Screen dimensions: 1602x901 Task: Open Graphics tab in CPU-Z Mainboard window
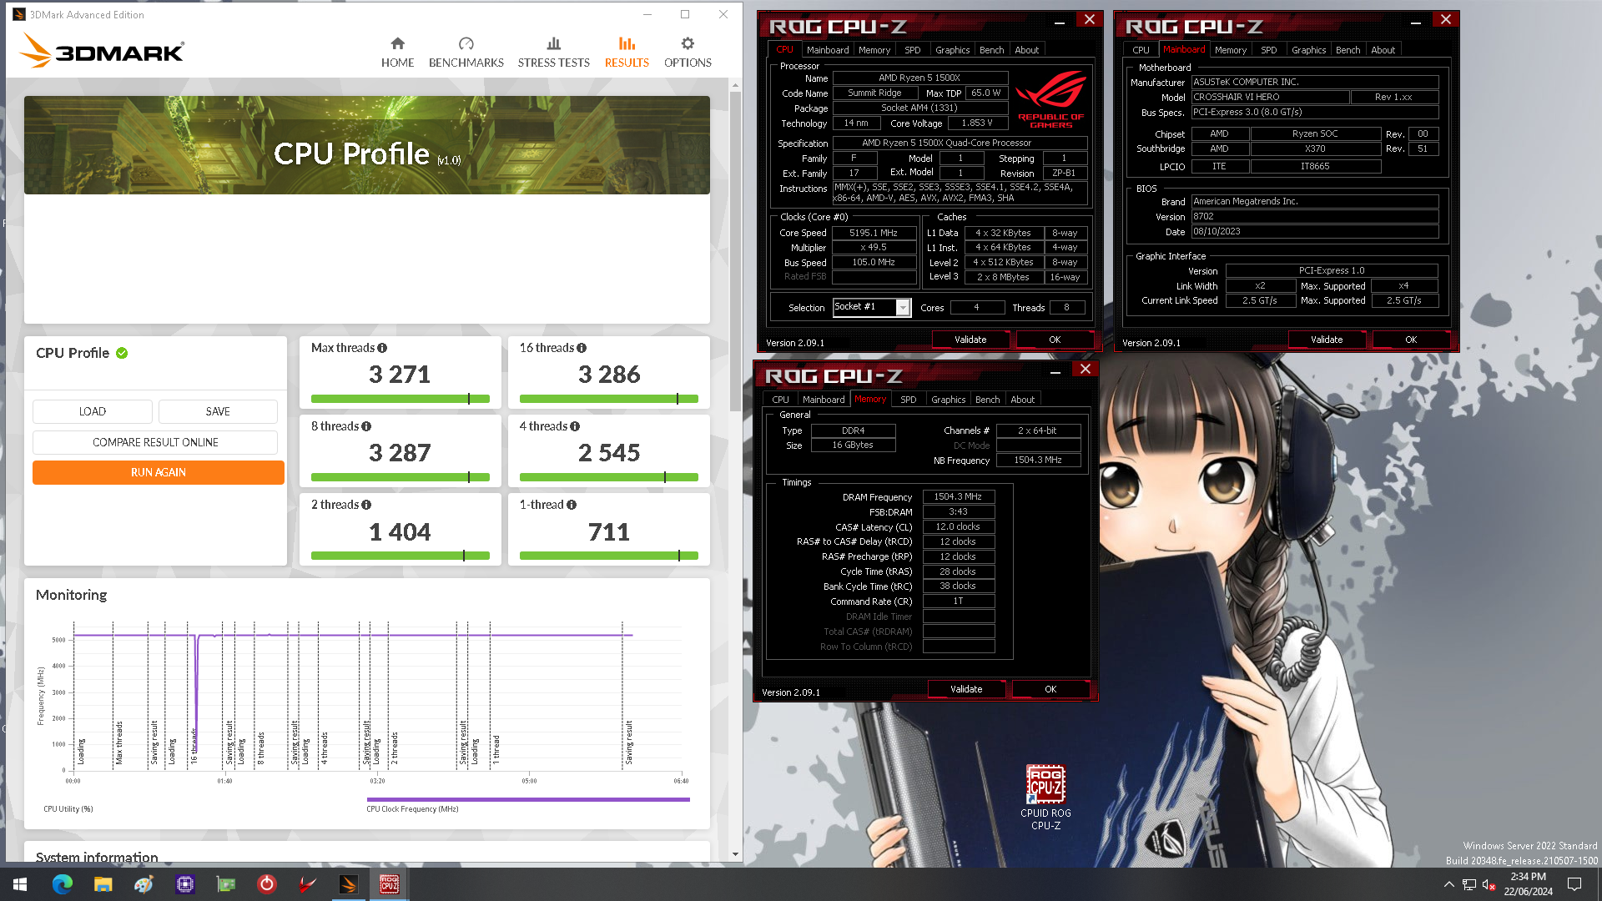coord(1308,50)
